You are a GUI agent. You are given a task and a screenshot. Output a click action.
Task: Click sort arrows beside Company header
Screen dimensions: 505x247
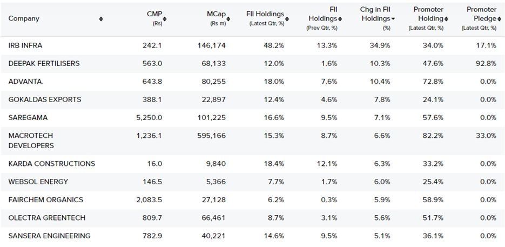101,19
